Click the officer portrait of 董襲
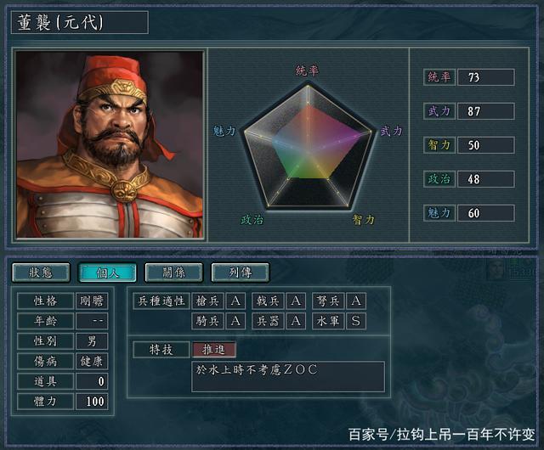The width and height of the screenshot is (544, 450). pos(110,144)
